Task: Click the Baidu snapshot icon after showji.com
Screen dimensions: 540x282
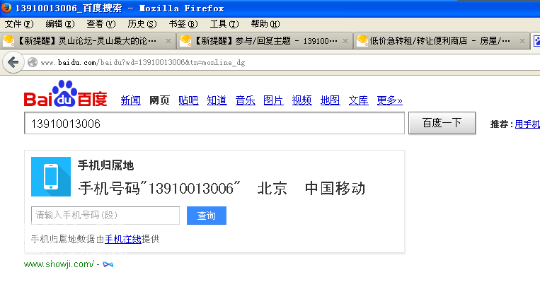Action: [x=108, y=264]
